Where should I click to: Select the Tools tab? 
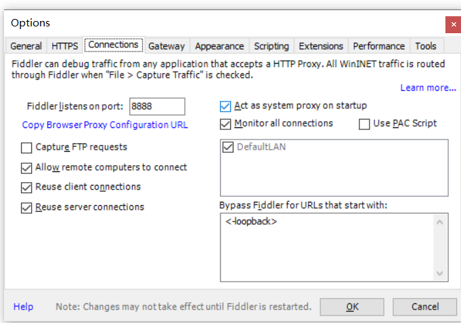(426, 46)
